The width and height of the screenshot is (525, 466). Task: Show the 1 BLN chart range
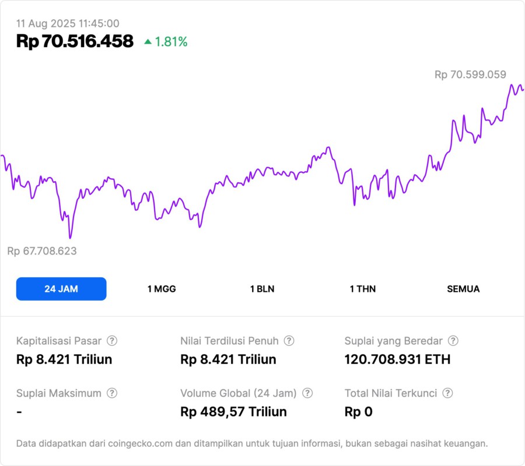(262, 289)
